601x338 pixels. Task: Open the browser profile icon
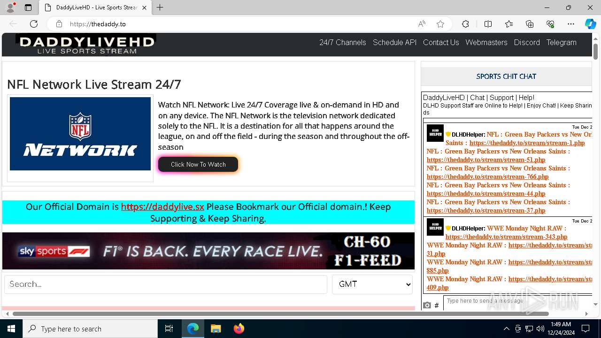10,8
